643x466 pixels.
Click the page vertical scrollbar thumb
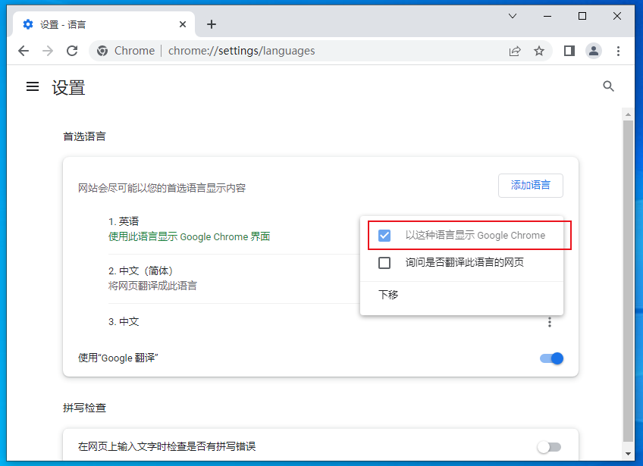[628, 281]
